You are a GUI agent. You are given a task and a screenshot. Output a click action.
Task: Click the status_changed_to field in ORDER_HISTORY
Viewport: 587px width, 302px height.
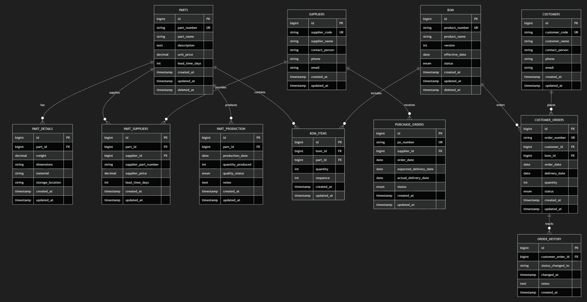pyautogui.click(x=555, y=266)
